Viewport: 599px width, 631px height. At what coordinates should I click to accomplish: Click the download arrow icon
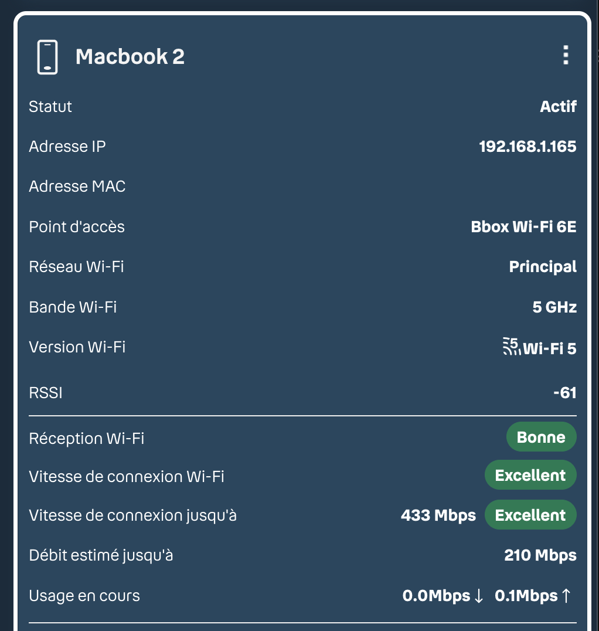(479, 596)
